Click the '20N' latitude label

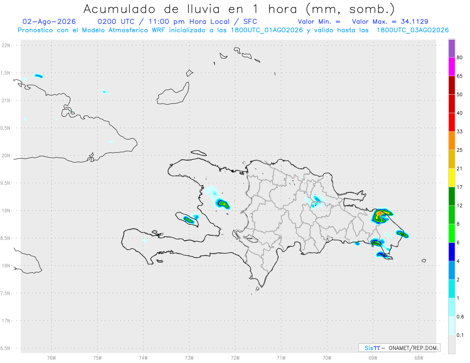pyautogui.click(x=6, y=155)
